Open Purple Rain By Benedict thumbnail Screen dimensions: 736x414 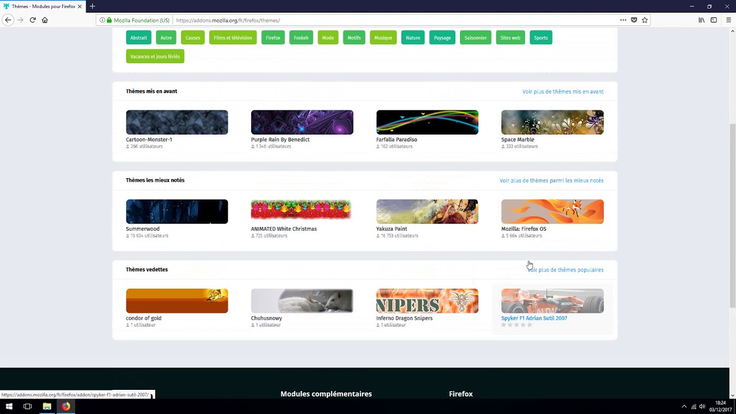(x=302, y=122)
